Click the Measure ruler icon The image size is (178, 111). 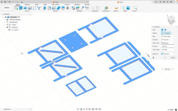116,8
